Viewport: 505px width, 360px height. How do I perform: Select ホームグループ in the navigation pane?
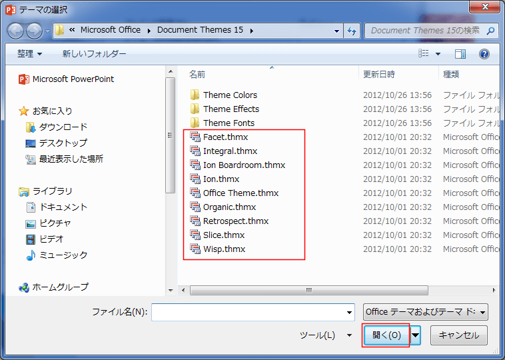(53, 287)
